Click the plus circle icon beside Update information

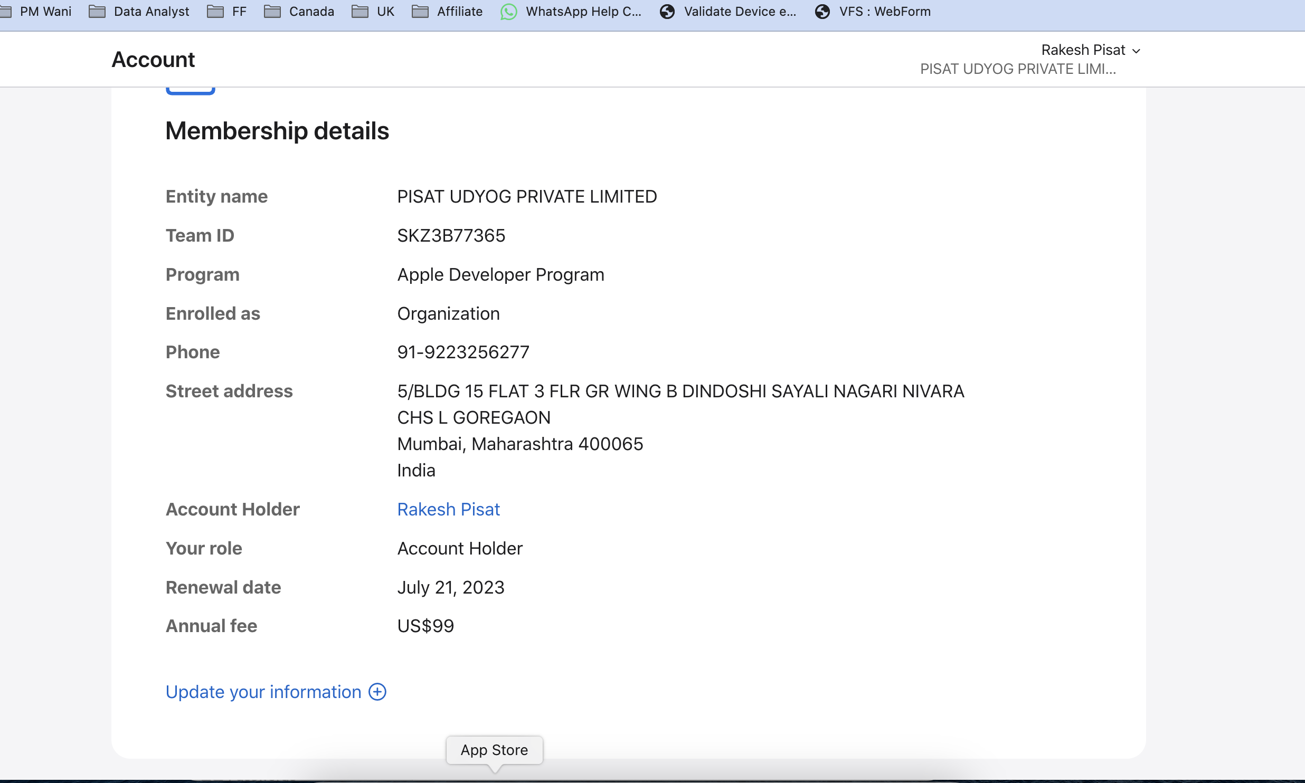(377, 692)
